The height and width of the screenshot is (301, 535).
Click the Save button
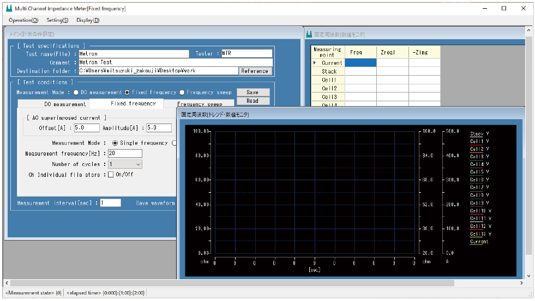pos(253,93)
